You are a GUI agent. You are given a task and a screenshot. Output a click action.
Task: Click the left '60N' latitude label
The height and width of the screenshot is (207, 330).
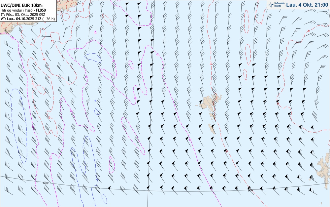pyautogui.click(x=46, y=183)
